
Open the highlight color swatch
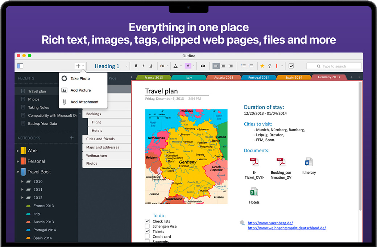[x=188, y=66]
